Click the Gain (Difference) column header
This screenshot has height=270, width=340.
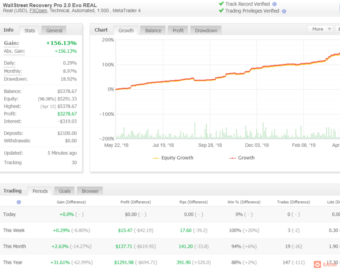(x=71, y=202)
